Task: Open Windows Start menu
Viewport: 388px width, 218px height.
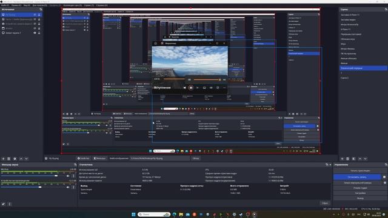Action: (133, 214)
